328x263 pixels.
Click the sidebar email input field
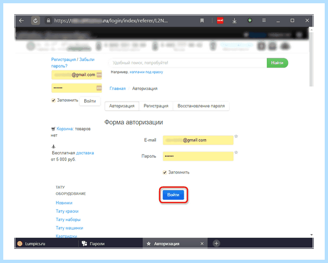(77, 75)
